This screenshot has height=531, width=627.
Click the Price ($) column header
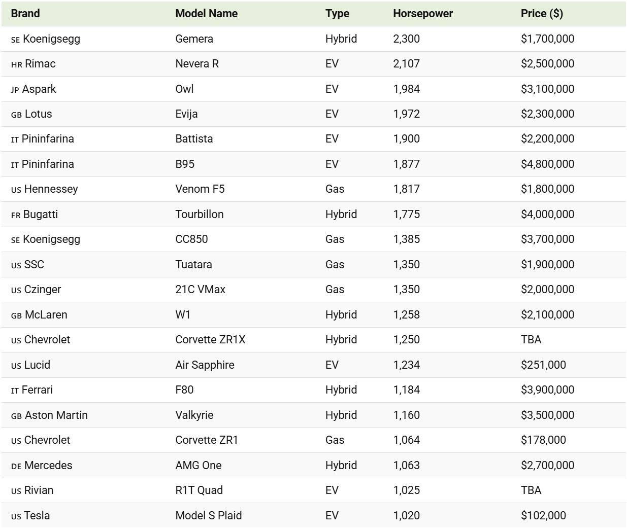pos(541,14)
